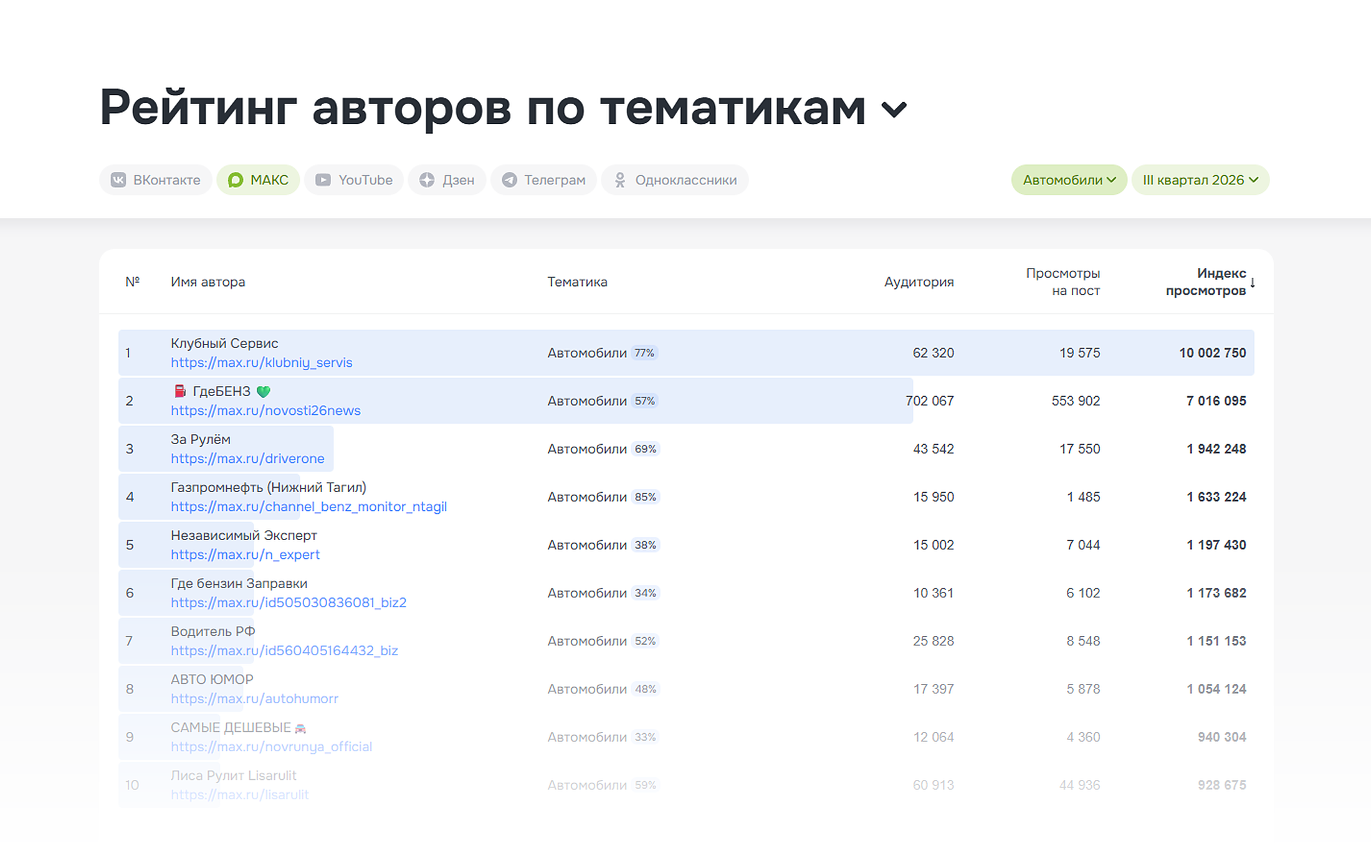The image size is (1371, 859).
Task: Click the Тематика column header
Action: point(577,282)
